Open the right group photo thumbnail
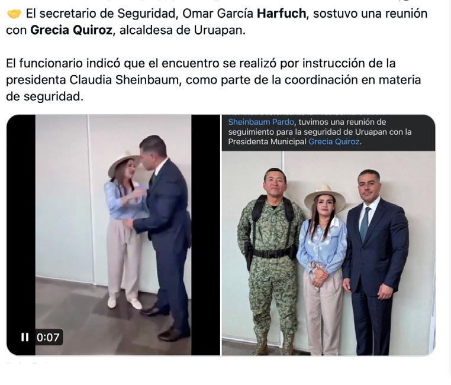This screenshot has width=451, height=385. pyautogui.click(x=328, y=235)
